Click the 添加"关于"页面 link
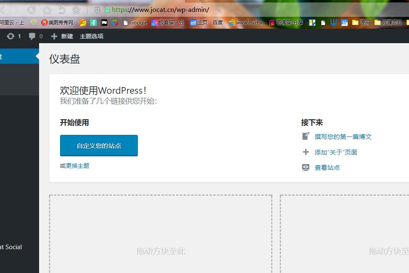The height and width of the screenshot is (273, 409). pos(336,152)
